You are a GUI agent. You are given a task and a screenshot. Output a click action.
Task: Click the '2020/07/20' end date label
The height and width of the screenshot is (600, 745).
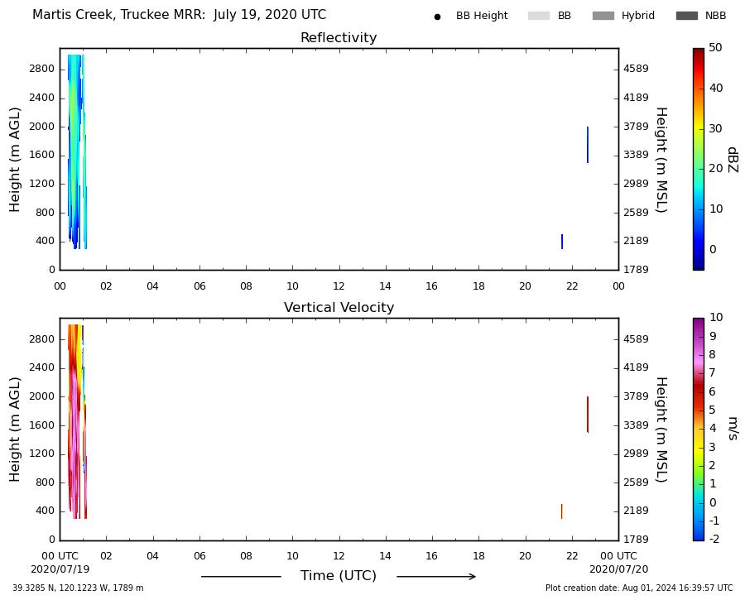pyautogui.click(x=618, y=569)
